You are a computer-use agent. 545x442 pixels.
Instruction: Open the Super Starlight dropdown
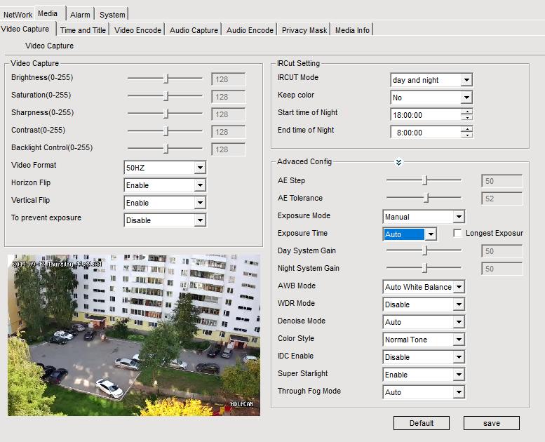pyautogui.click(x=459, y=375)
